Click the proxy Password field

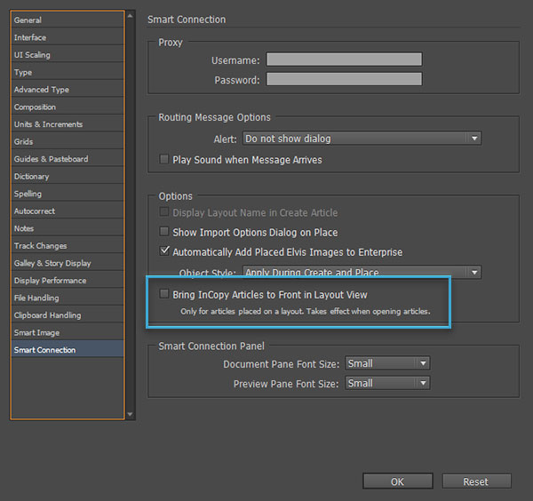click(344, 79)
